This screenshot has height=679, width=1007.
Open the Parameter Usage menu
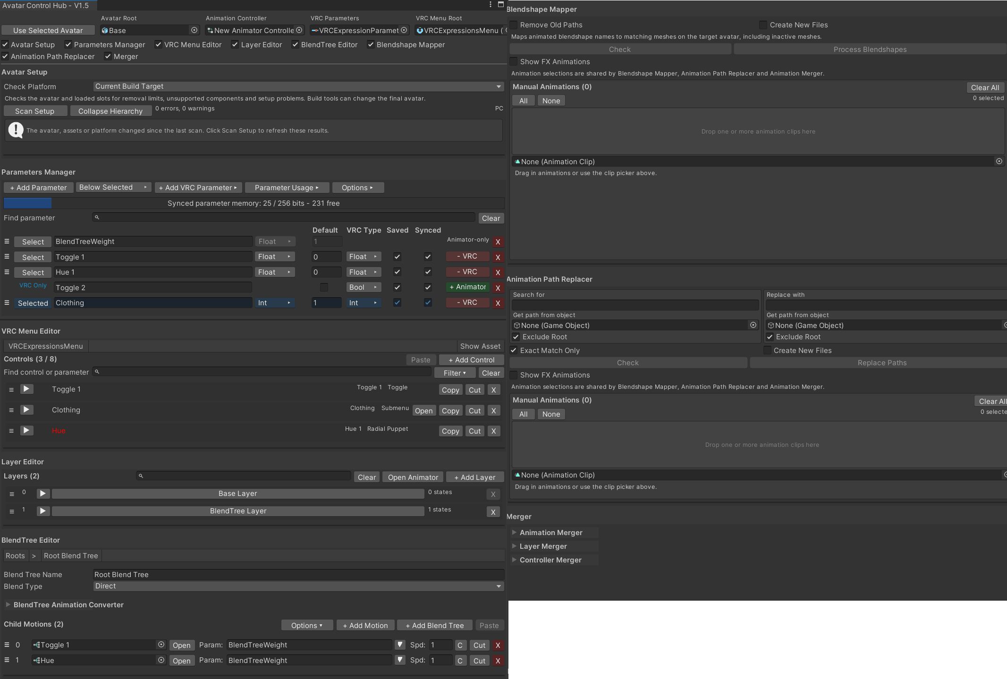tap(287, 188)
